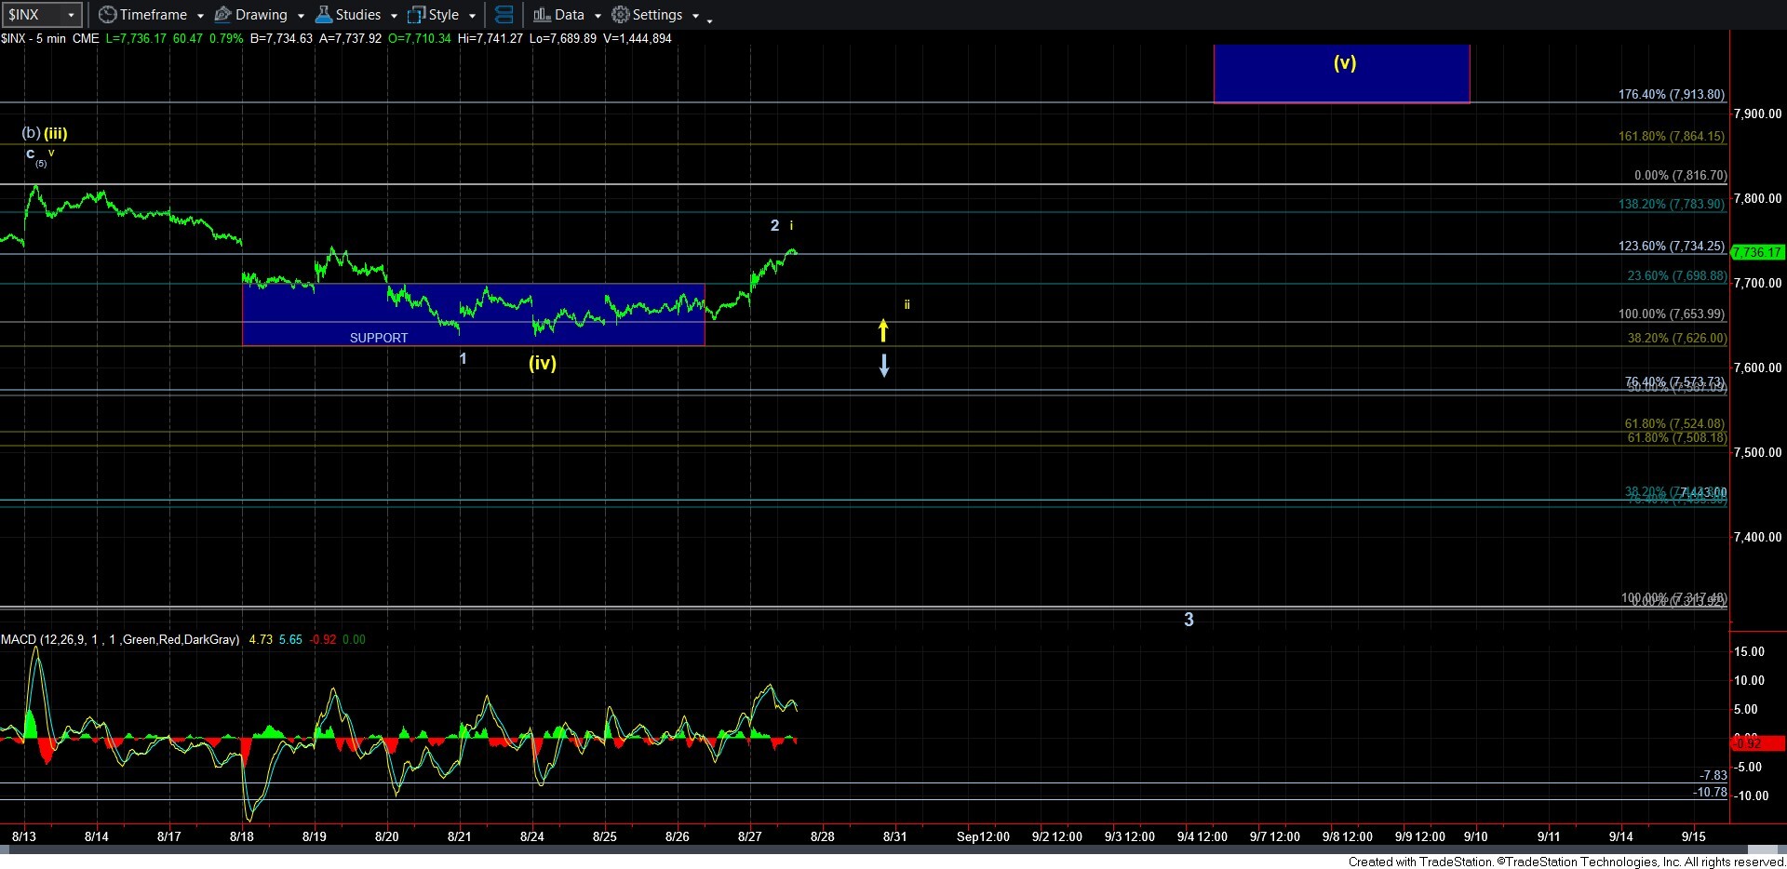The image size is (1787, 869).
Task: Click the 7,500.00 price axis label
Action: [1757, 452]
